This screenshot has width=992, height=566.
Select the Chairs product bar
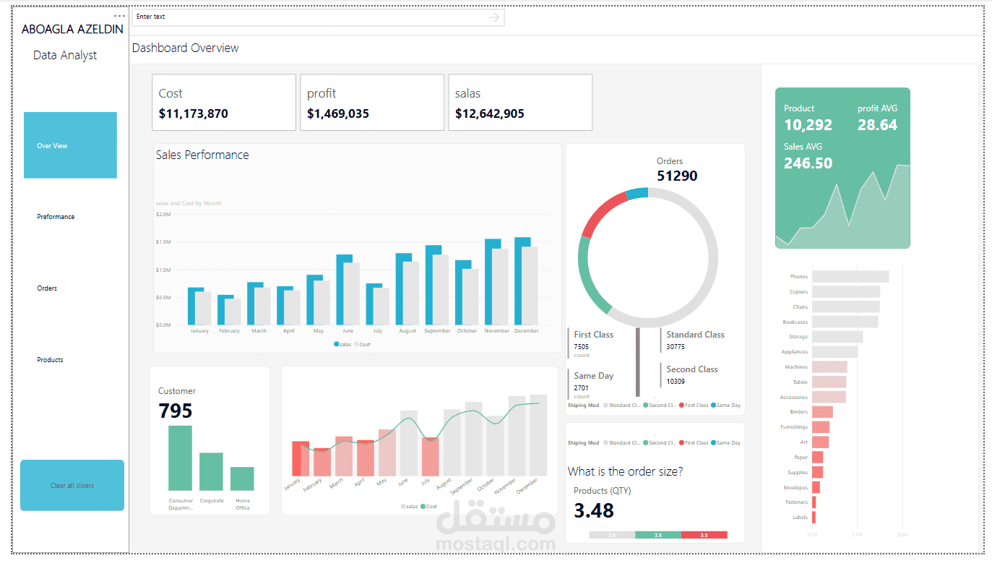click(x=845, y=306)
